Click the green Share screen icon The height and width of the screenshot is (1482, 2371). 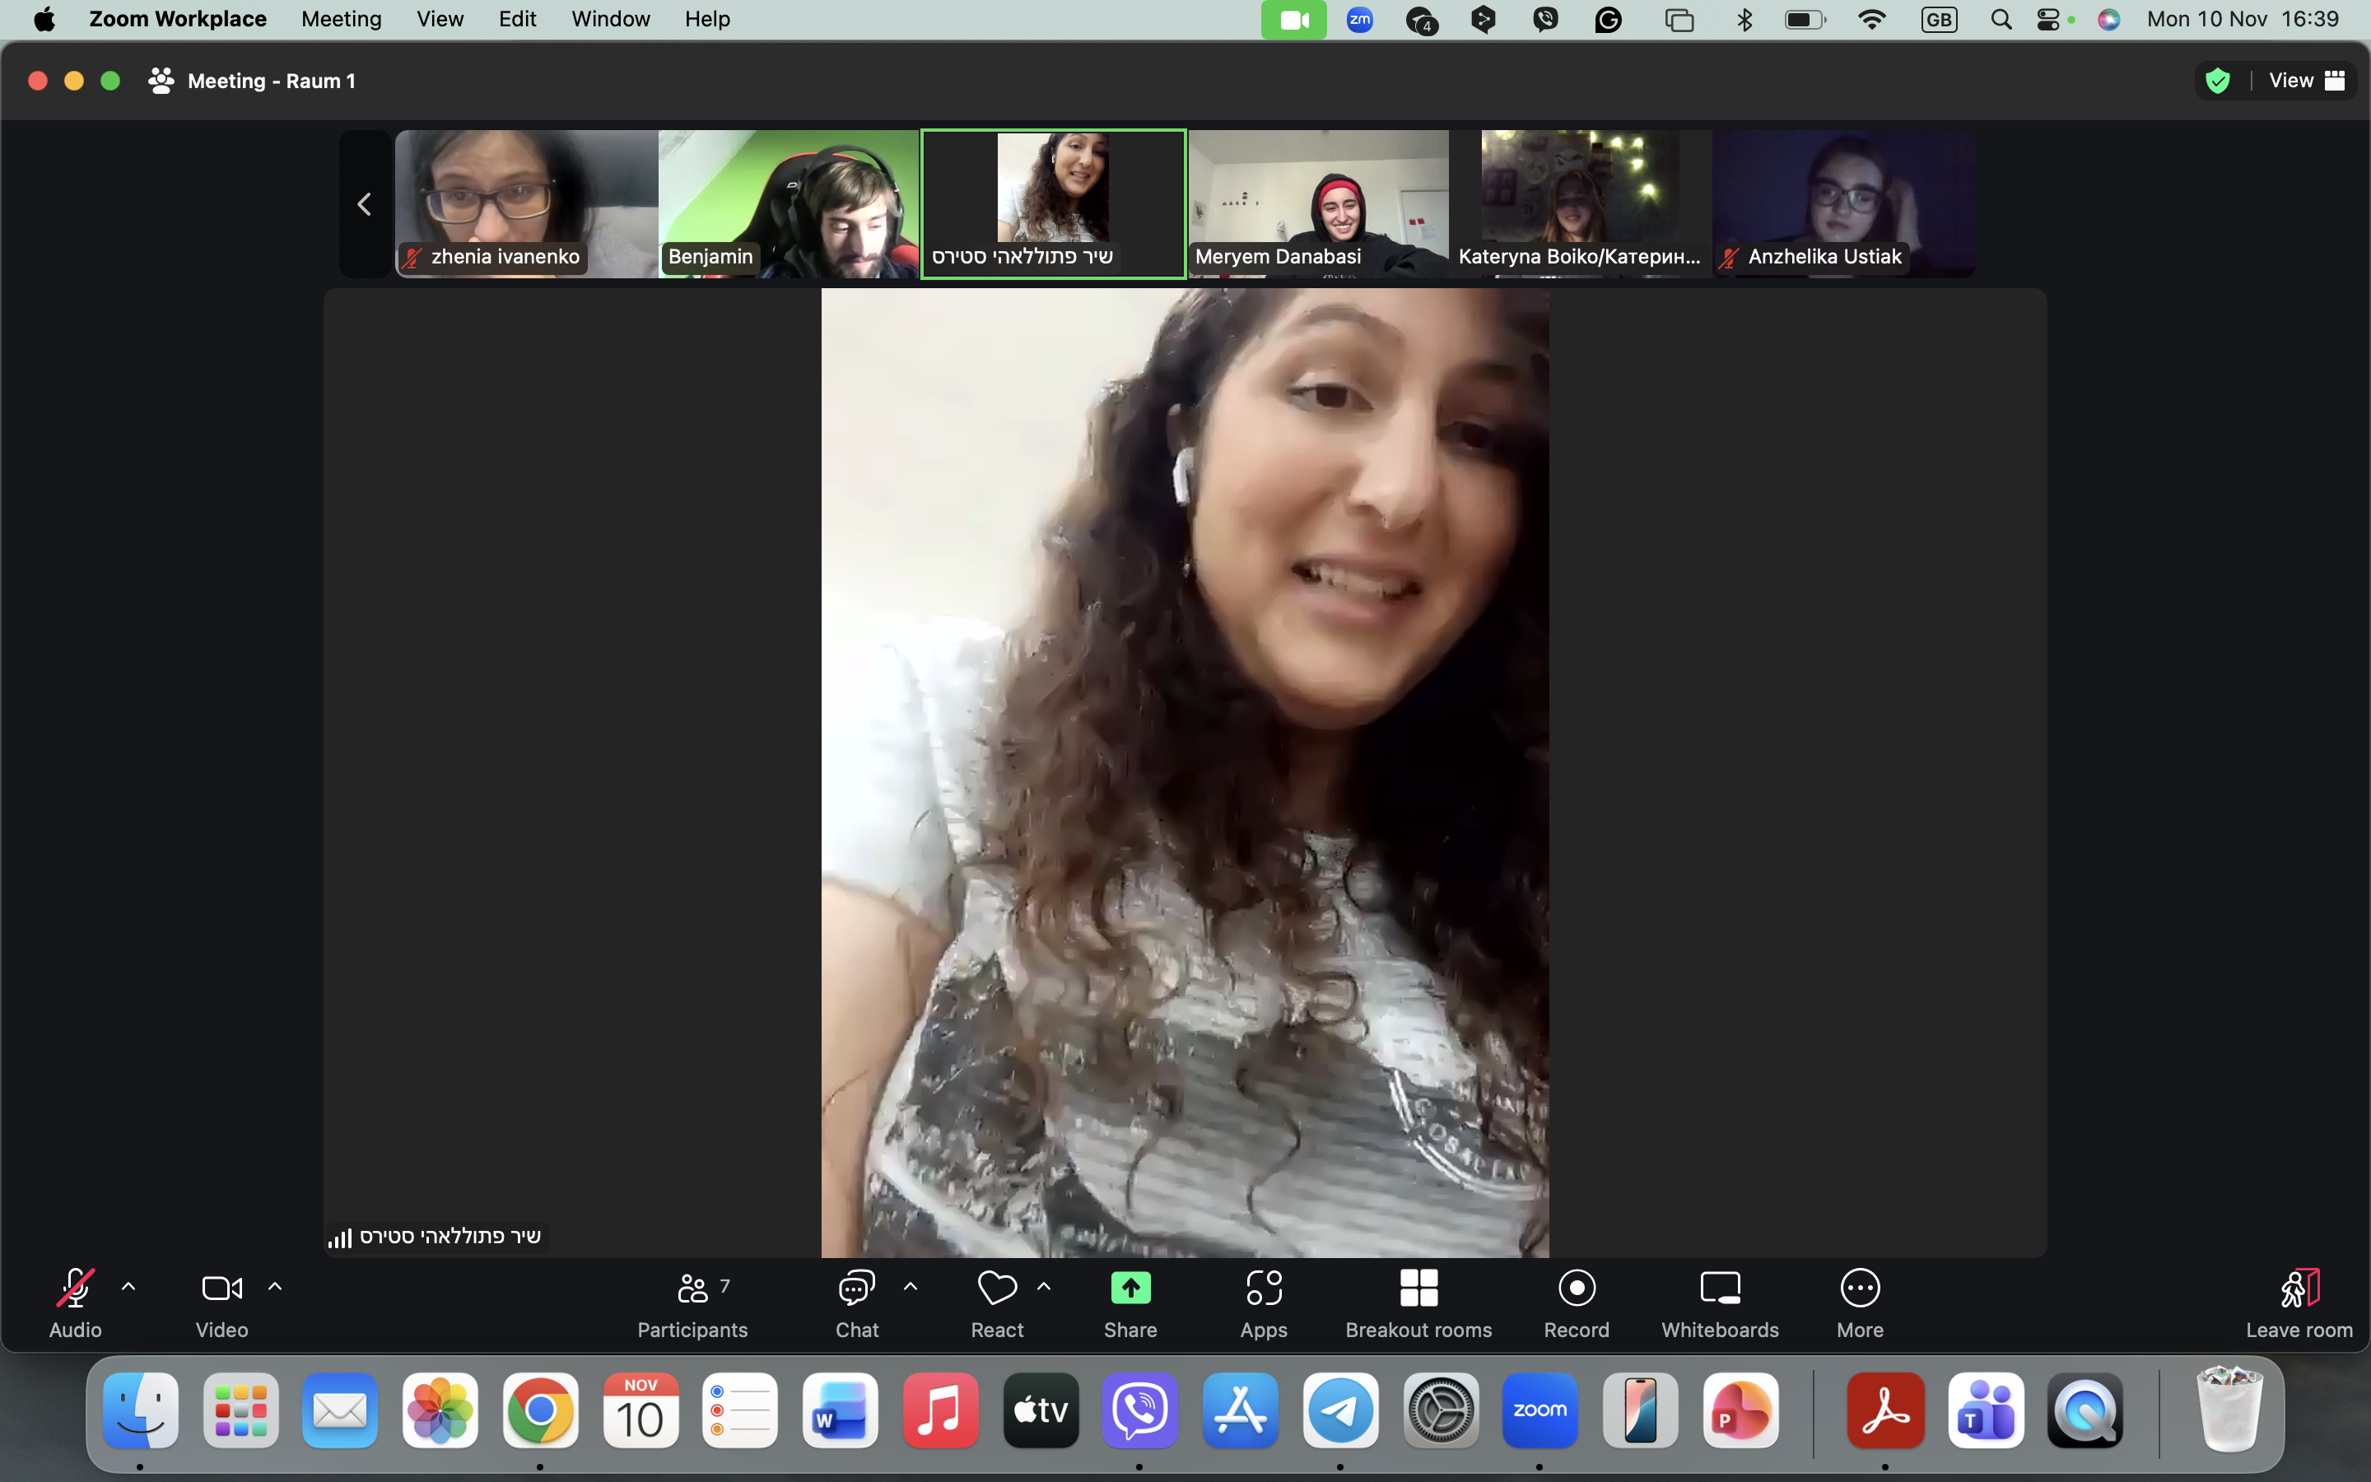pos(1130,1288)
